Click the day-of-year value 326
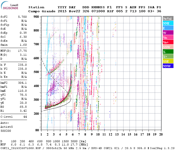 click(x=86, y=11)
